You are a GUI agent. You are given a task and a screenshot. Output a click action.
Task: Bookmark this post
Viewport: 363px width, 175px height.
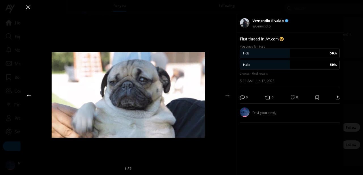[317, 97]
